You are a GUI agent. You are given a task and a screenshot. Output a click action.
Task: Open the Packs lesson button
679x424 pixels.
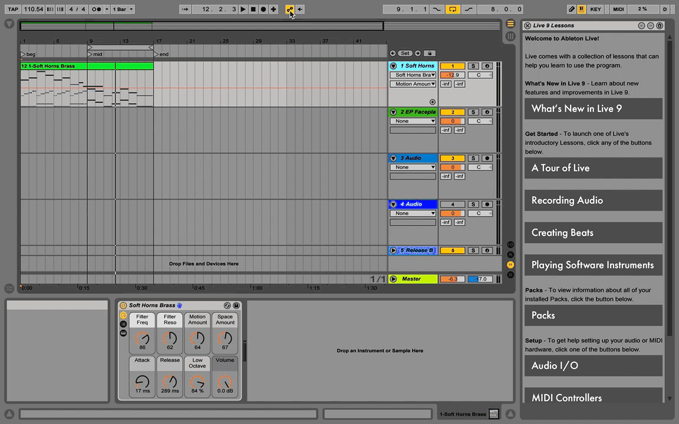(x=594, y=316)
